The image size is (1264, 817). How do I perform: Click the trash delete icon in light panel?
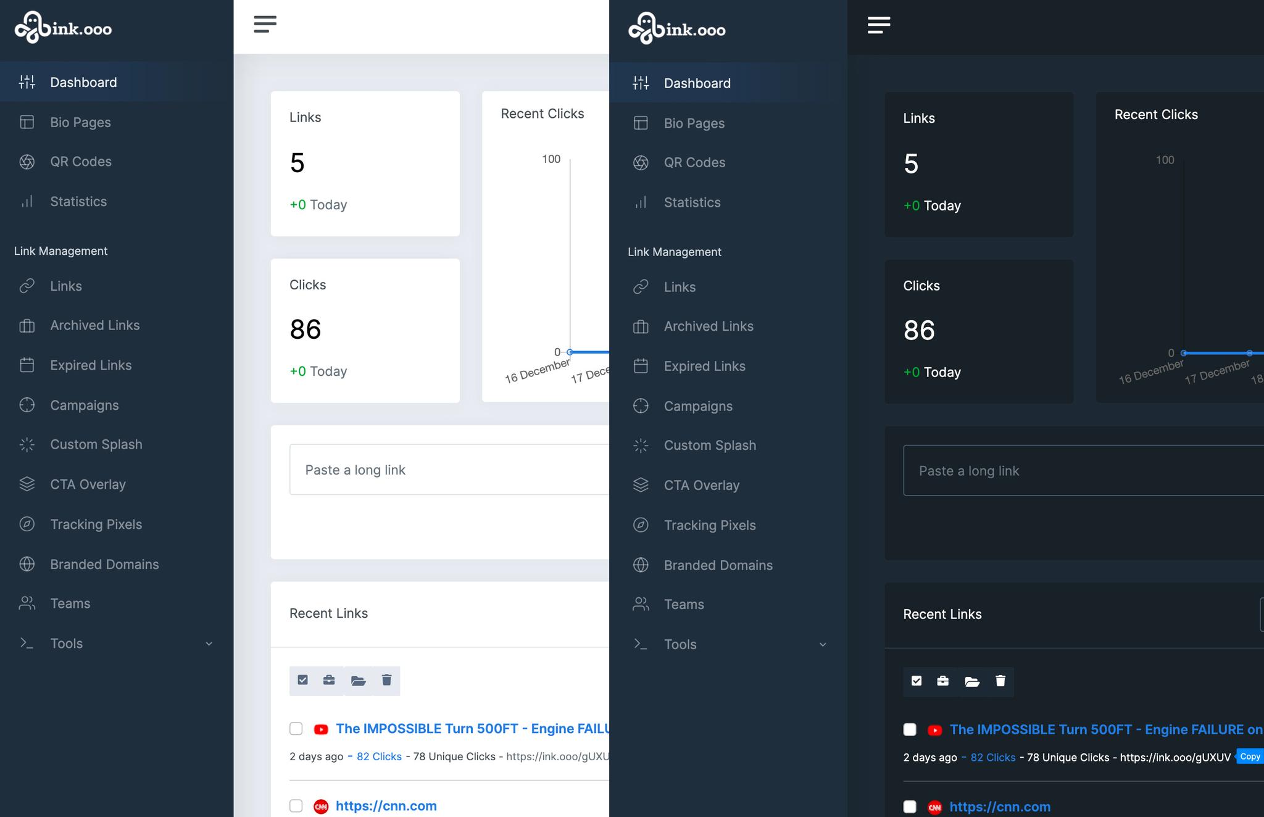(386, 680)
